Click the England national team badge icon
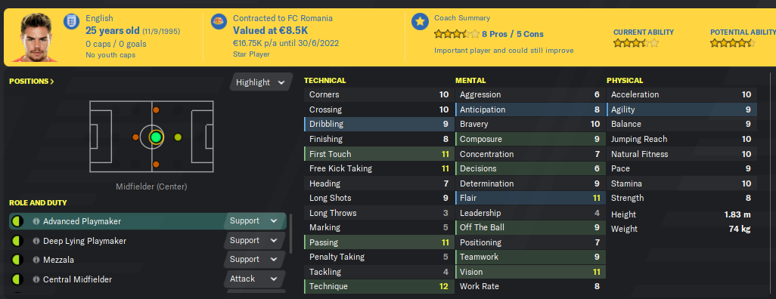 pos(71,22)
